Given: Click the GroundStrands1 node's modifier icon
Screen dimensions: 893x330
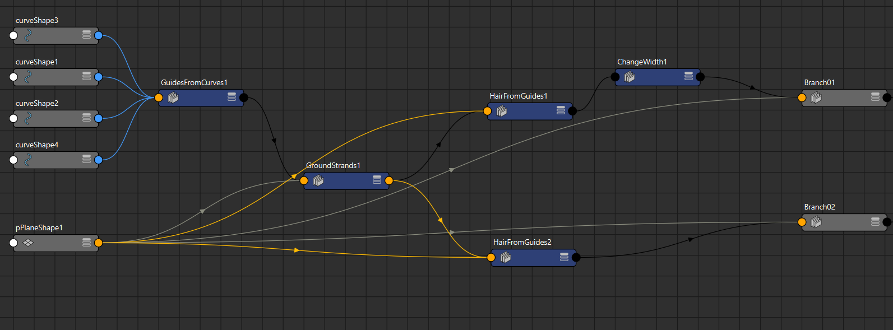Looking at the screenshot, I should pyautogui.click(x=318, y=180).
